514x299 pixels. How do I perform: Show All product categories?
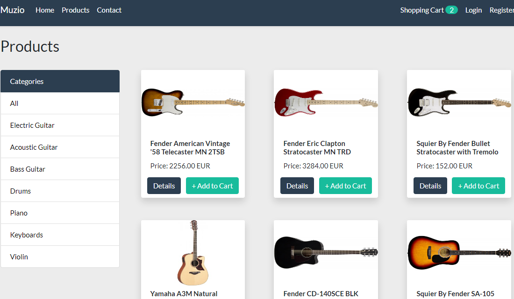click(x=60, y=104)
